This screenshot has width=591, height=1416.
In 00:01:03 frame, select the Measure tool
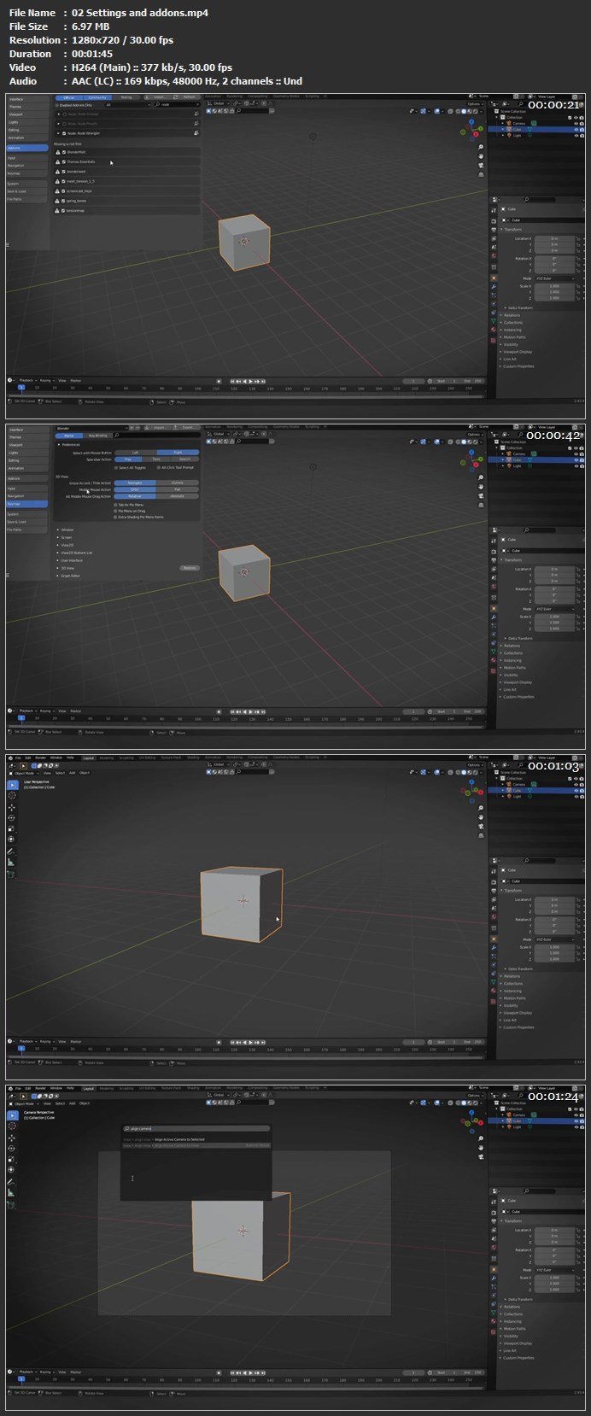(12, 863)
